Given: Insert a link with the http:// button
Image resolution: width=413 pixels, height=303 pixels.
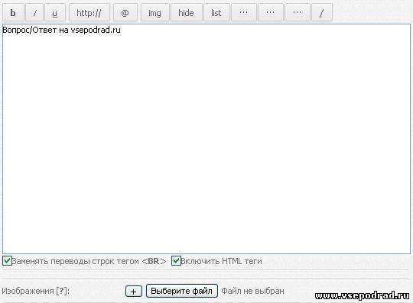Looking at the screenshot, I should (89, 13).
